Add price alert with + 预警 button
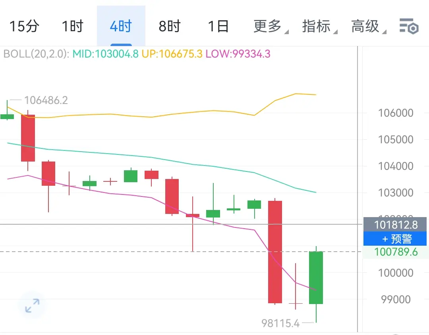This screenshot has width=429, height=335. pyautogui.click(x=395, y=239)
